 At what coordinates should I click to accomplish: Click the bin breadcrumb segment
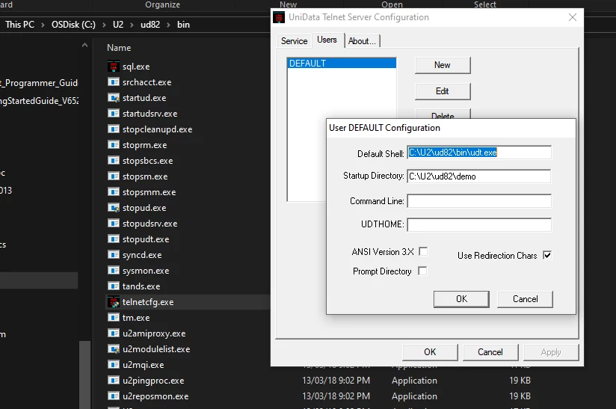(183, 25)
